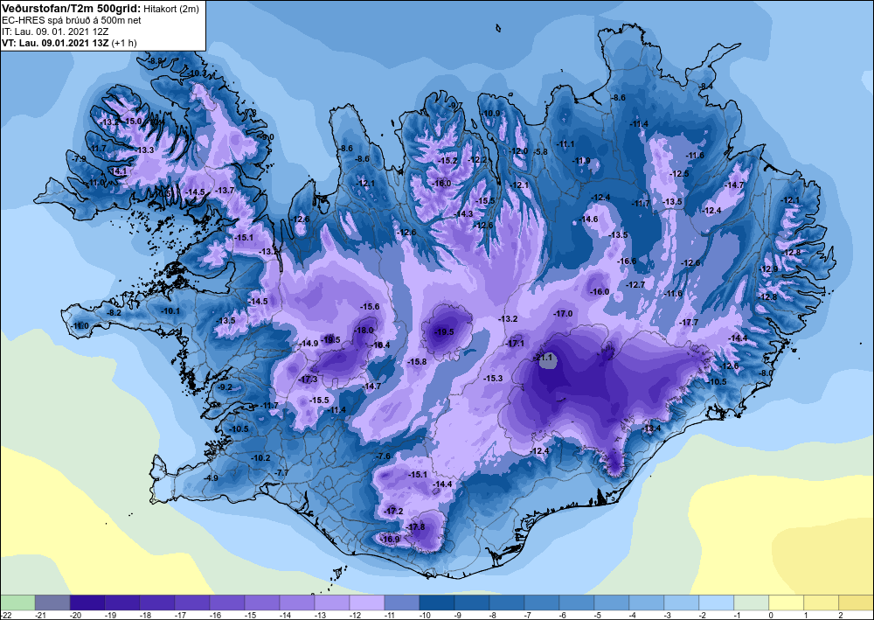This screenshot has width=874, height=620.
Task: Select the slate-blue swatch between -11 and -10
Action: pos(402,603)
